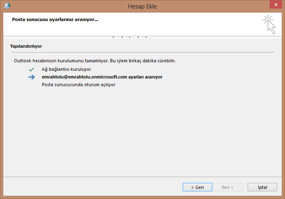Image resolution: width=285 pixels, height=199 pixels.
Task: Click the blue arrow beside the email address step
Action: (32, 77)
